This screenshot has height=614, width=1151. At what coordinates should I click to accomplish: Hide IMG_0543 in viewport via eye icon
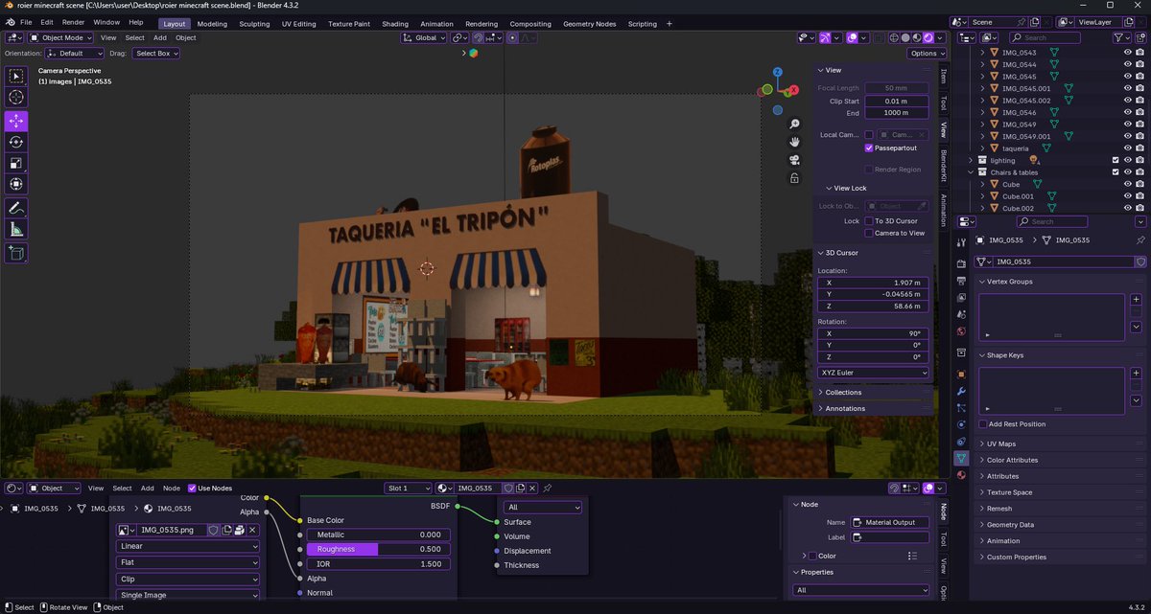(1127, 53)
